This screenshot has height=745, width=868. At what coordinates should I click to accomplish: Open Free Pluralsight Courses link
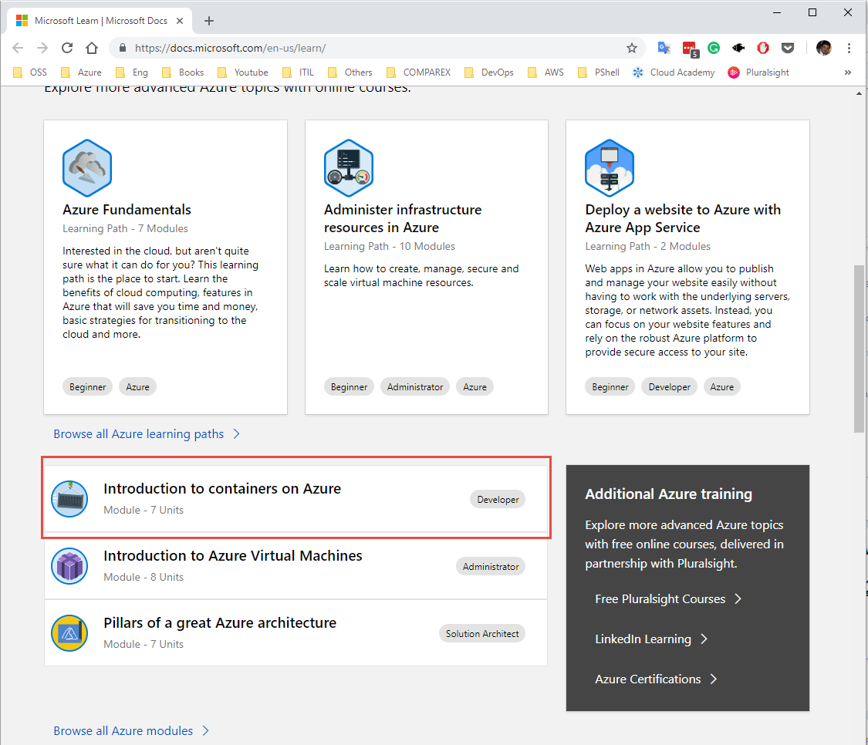coord(668,599)
